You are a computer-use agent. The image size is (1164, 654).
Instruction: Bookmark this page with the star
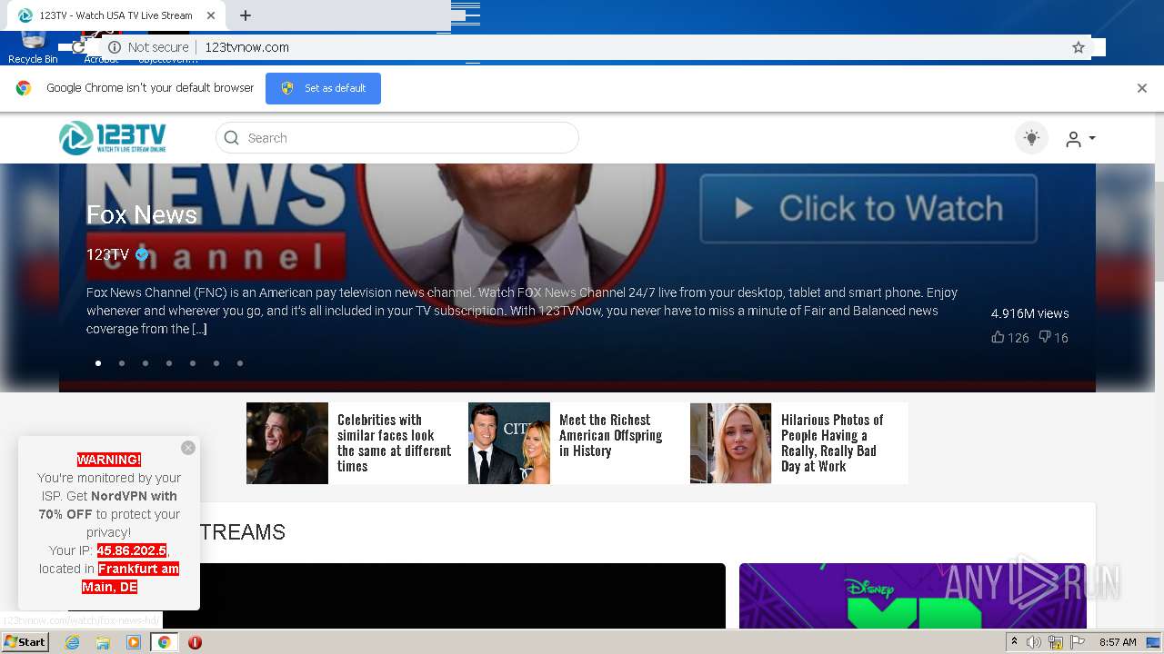tap(1079, 47)
